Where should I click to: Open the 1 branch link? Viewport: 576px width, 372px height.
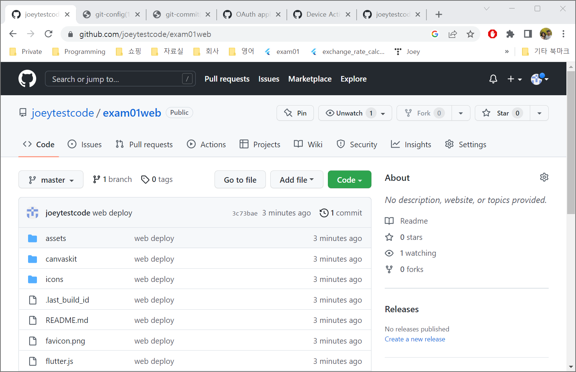point(112,179)
